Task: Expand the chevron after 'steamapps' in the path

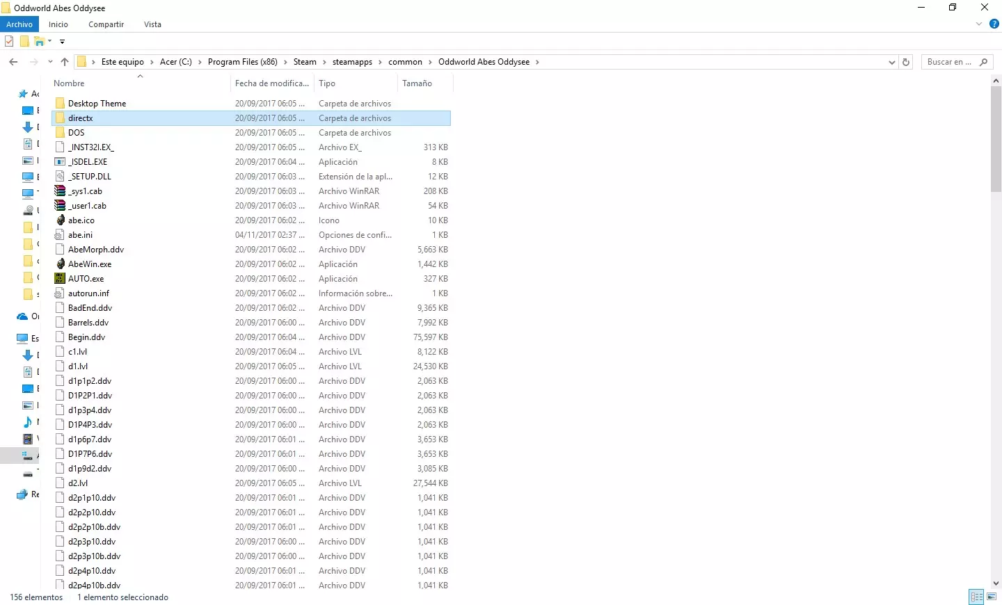Action: pos(381,62)
